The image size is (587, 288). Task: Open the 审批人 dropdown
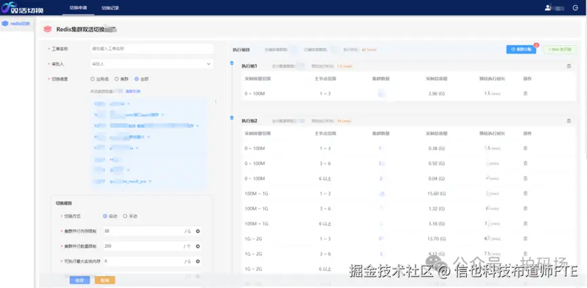click(151, 64)
